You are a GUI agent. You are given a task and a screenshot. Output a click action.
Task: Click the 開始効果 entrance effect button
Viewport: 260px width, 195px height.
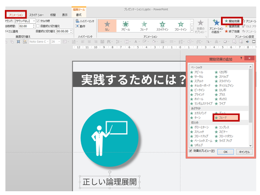click(x=232, y=21)
